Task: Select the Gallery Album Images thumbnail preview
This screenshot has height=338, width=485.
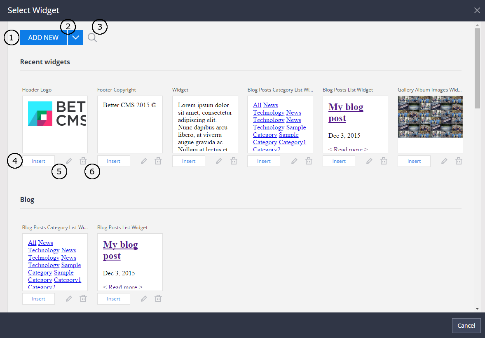Action: [430, 117]
